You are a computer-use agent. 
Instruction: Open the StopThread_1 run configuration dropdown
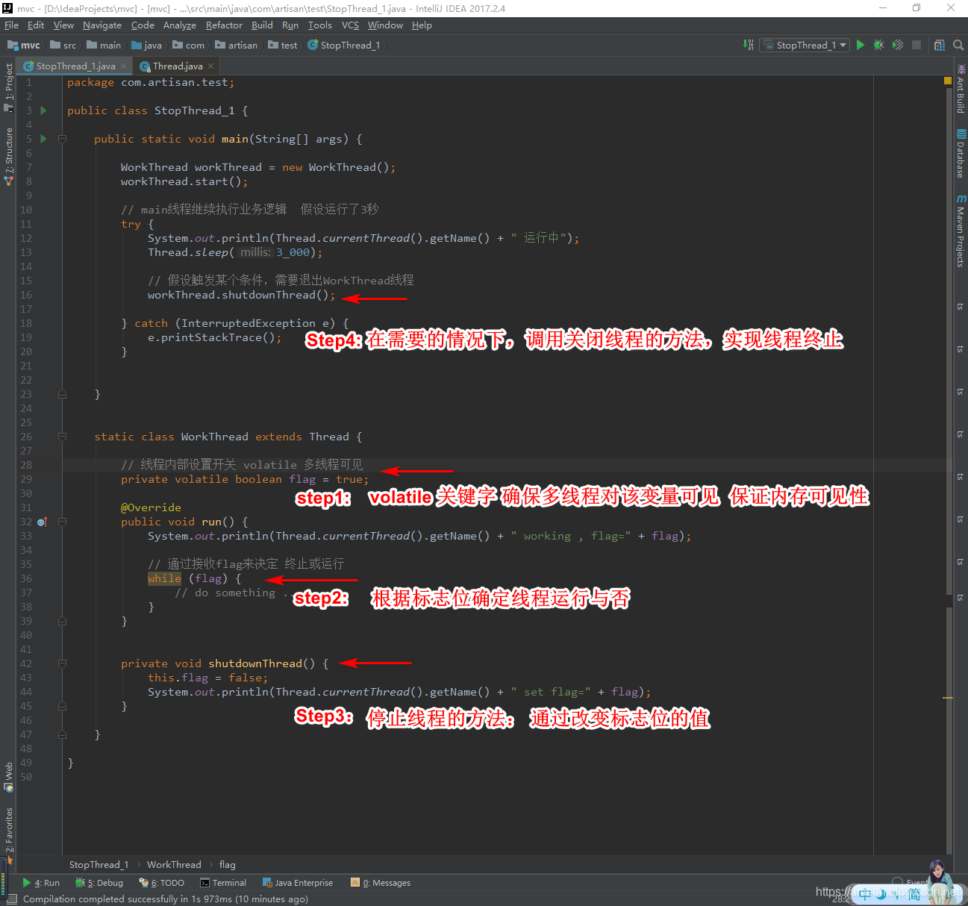804,45
